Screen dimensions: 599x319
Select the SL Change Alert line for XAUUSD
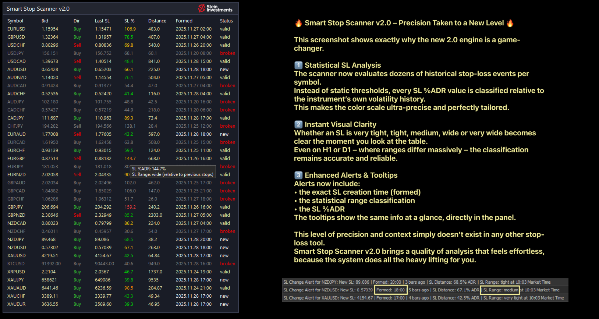[x=423, y=298]
